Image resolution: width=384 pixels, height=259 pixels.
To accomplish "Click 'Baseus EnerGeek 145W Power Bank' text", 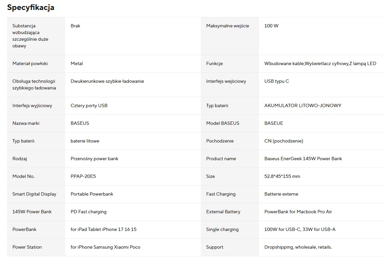I will (x=303, y=159).
